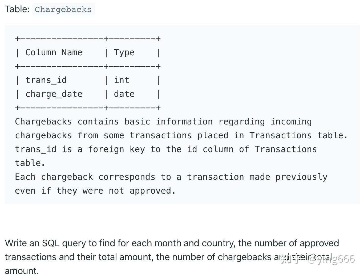364x275 pixels.
Task: Select the trans_id column name
Action: click(46, 80)
